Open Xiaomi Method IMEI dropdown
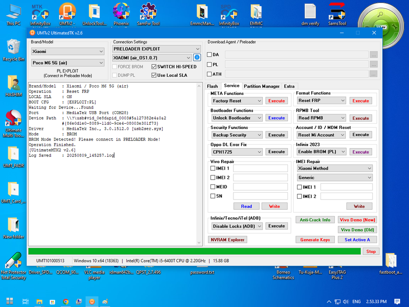Image resolution: width=409 pixels, height=307 pixels. (x=335, y=168)
